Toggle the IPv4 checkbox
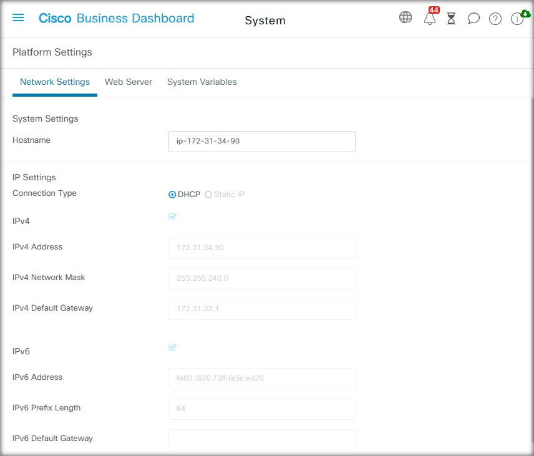Viewport: 534px width, 456px height. [172, 216]
